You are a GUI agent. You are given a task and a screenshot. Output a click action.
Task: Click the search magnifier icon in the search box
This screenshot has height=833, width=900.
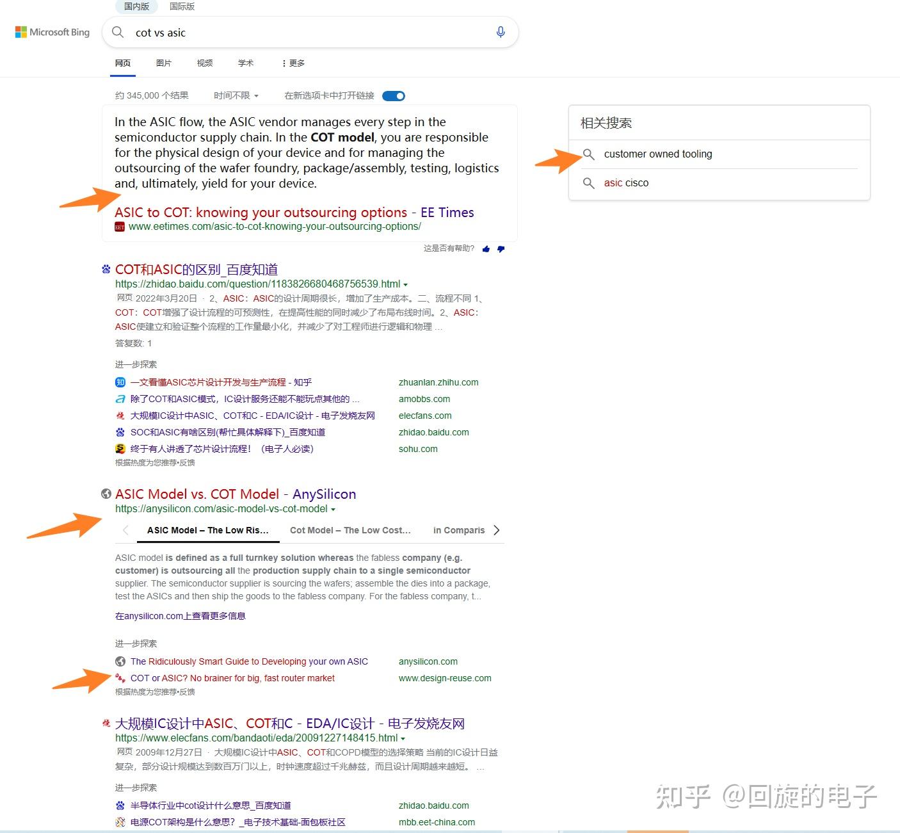(118, 32)
